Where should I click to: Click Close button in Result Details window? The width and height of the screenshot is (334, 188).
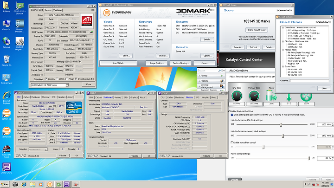(x=324, y=88)
